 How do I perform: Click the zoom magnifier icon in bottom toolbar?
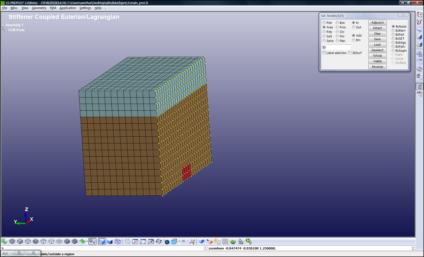(x=143, y=242)
